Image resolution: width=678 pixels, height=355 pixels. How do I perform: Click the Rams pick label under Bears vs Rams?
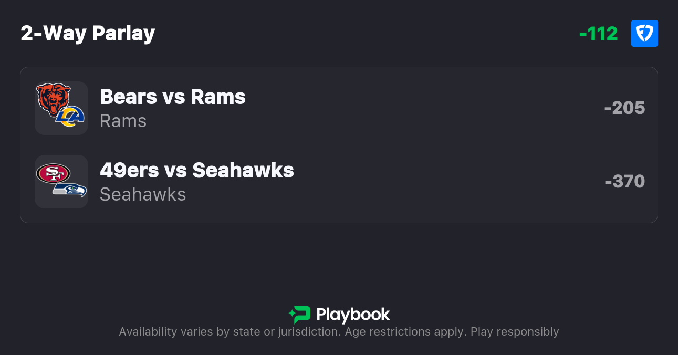tap(123, 121)
